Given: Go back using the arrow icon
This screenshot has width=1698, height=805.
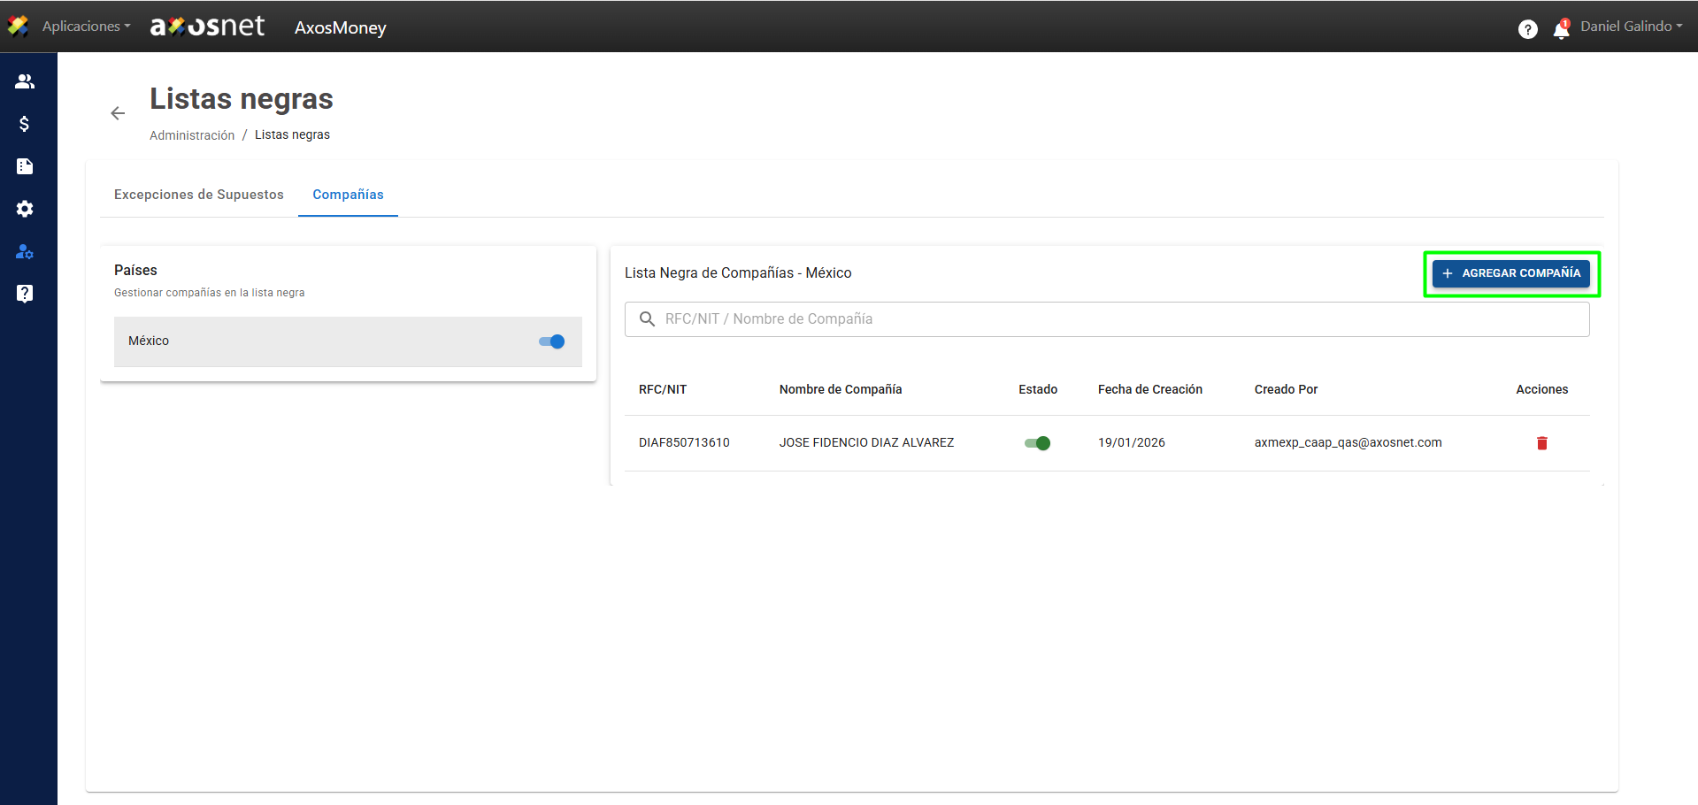Looking at the screenshot, I should pos(118,113).
